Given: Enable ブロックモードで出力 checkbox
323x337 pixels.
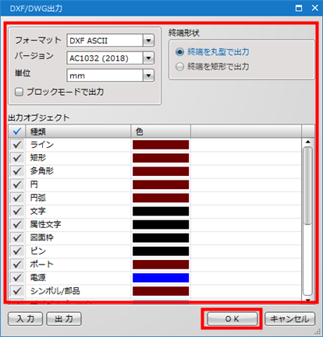Looking at the screenshot, I should 19,92.
